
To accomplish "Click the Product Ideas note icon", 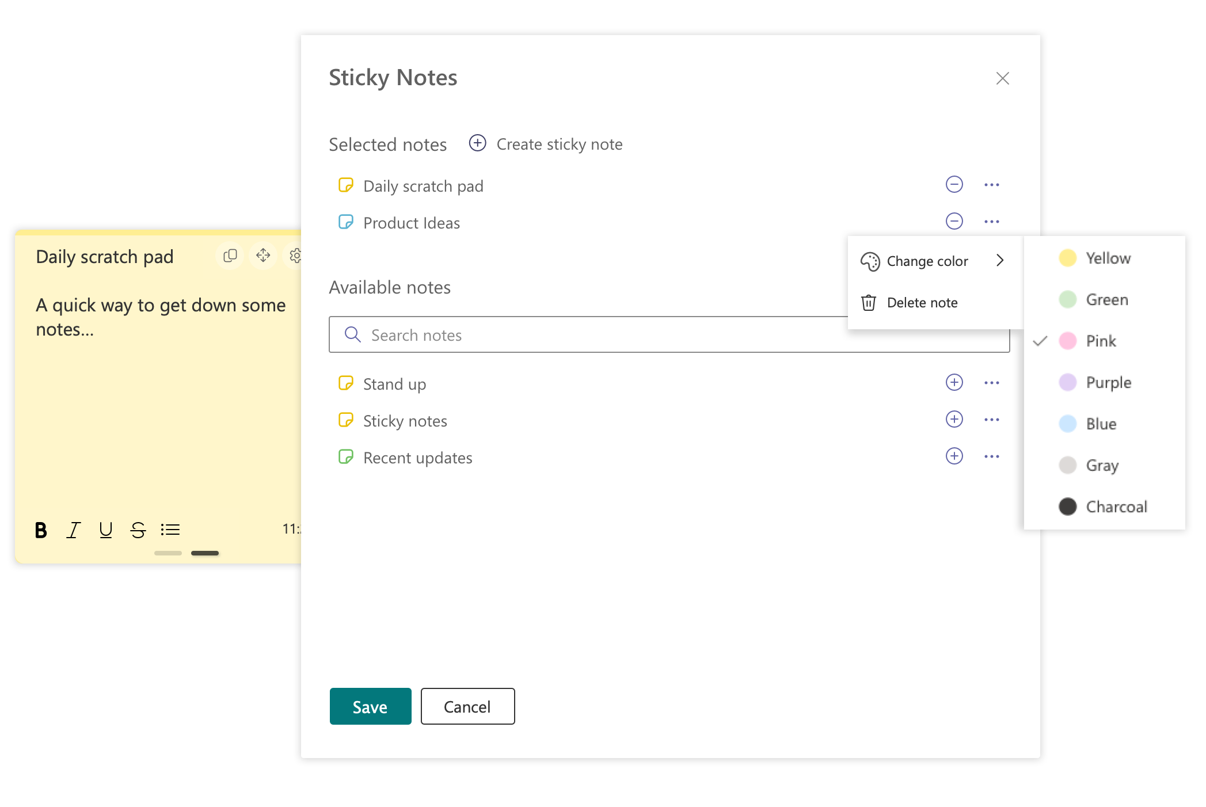I will (345, 222).
